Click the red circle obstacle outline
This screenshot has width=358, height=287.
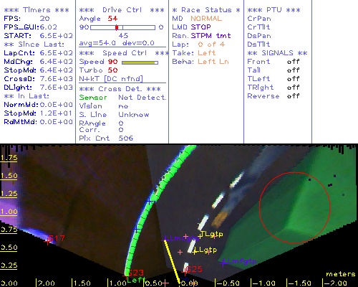coord(295,208)
